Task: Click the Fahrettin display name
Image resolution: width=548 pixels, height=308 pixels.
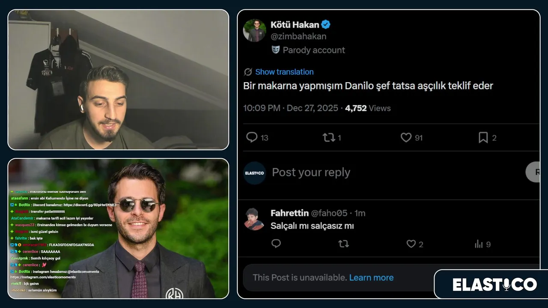Action: [x=289, y=213]
